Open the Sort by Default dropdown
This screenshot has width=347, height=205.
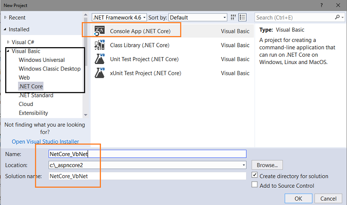point(198,17)
